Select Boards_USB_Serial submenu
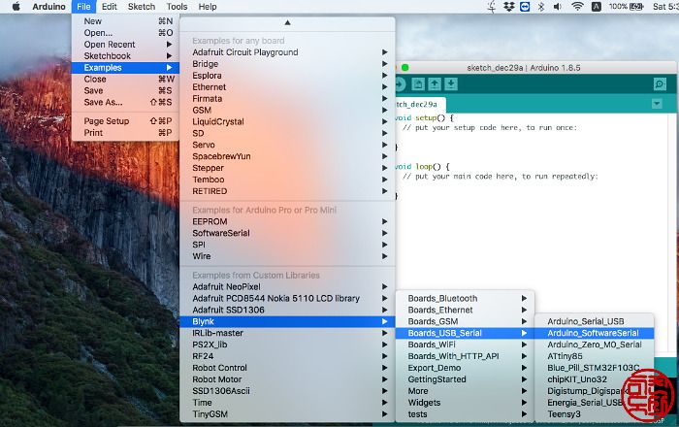Image resolution: width=679 pixels, height=427 pixels. pos(465,333)
